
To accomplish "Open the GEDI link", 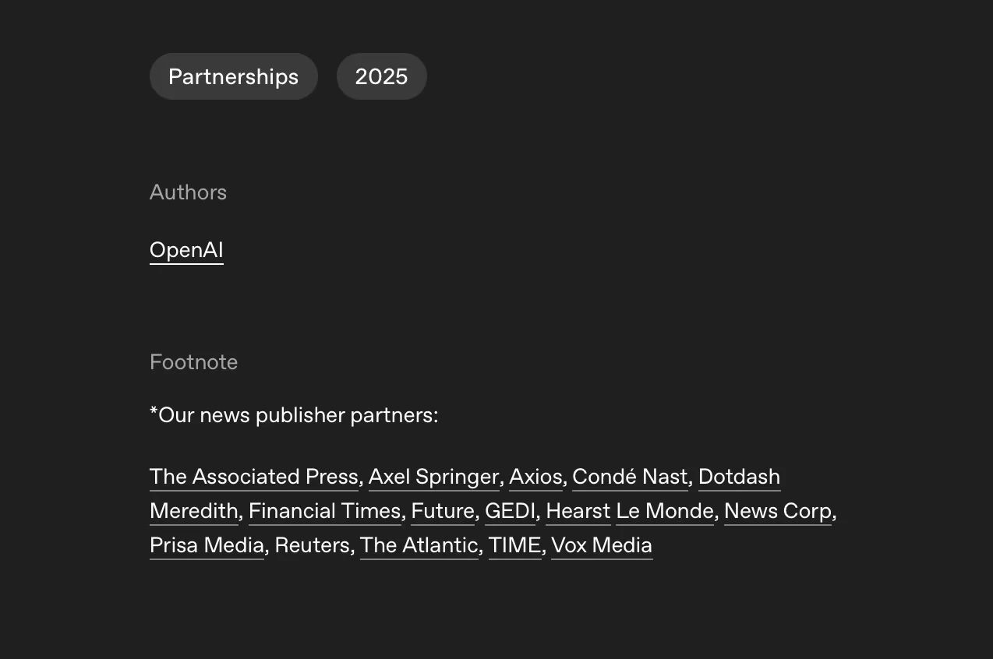I will [510, 511].
